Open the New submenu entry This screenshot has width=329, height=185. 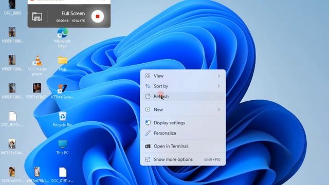click(x=183, y=109)
